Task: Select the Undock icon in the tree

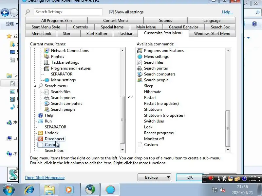Action: pyautogui.click(x=41, y=133)
